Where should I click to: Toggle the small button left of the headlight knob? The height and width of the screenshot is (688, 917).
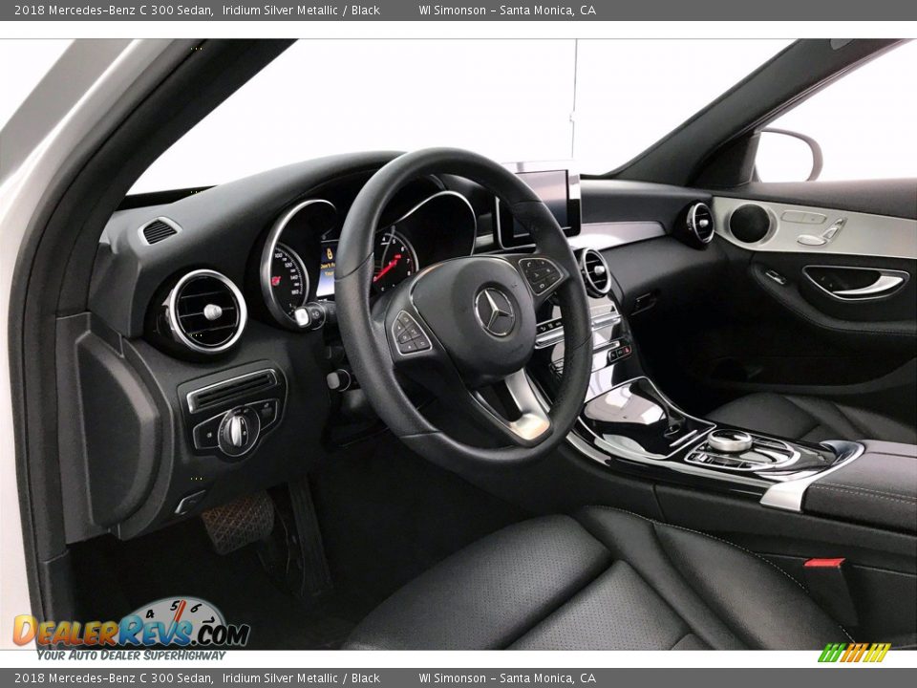[x=209, y=434]
